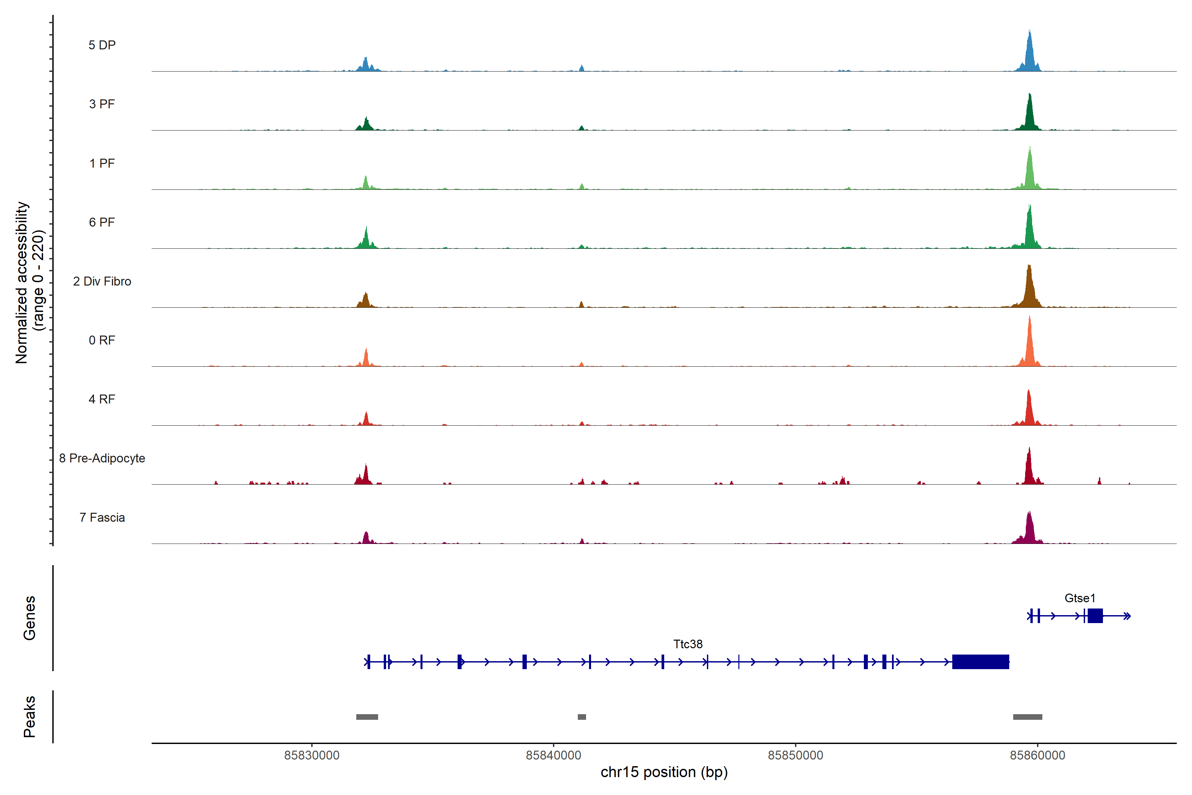Click the leftmost gray peak bar
The image size is (1192, 795).
(367, 717)
